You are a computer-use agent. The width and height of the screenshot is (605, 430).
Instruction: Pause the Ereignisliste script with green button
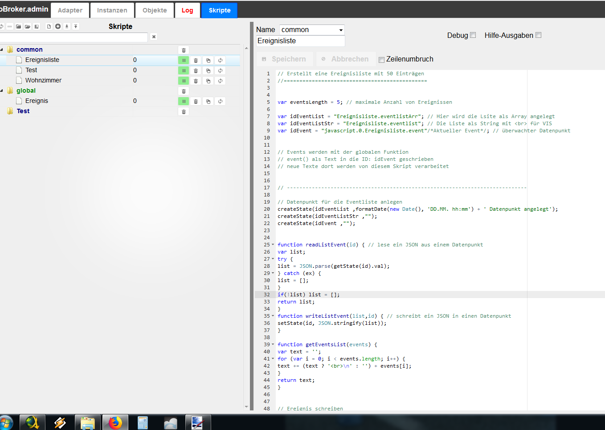click(x=184, y=60)
